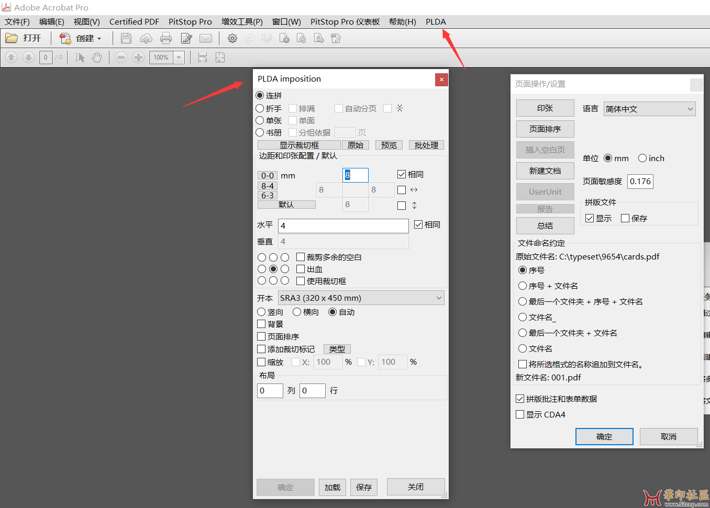Click the delete page icon
The image size is (710, 508).
click(284, 38)
